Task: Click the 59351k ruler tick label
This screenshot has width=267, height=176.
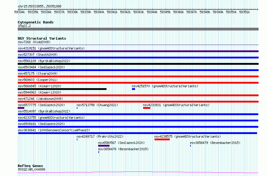Action: point(244,12)
